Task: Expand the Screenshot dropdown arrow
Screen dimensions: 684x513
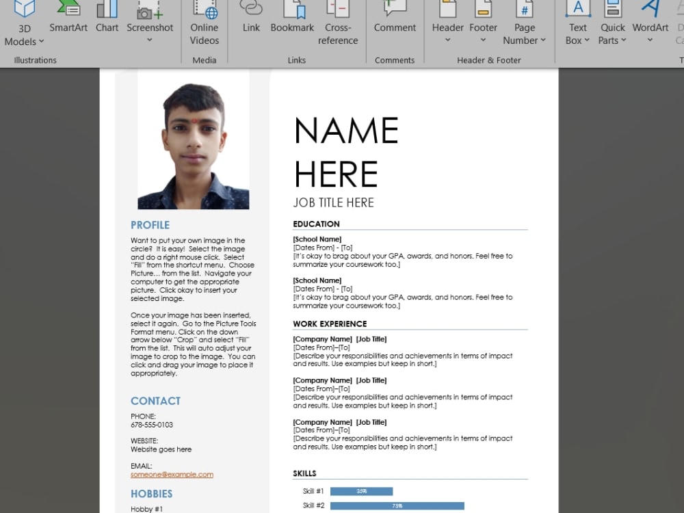Action: (150, 40)
